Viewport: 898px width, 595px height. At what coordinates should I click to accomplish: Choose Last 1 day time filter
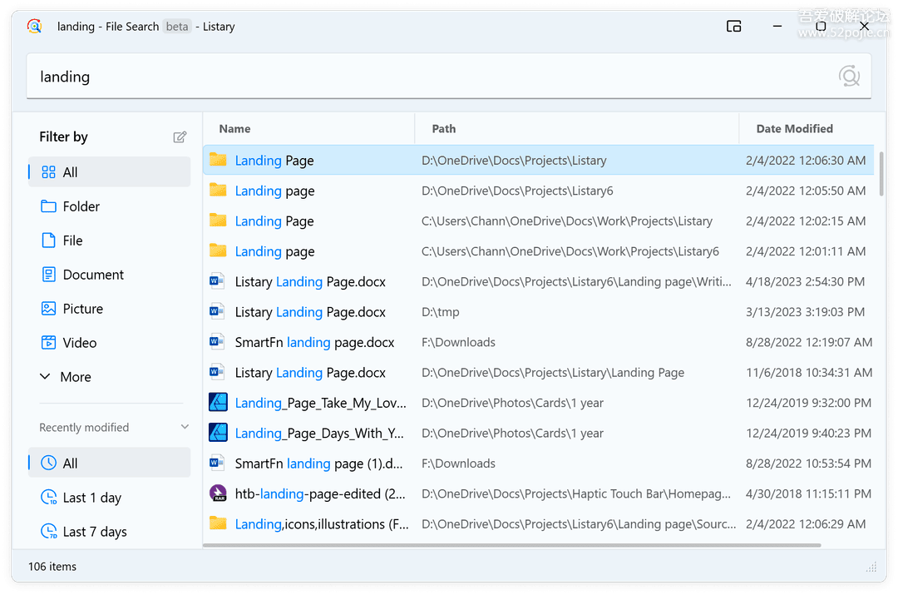110,497
